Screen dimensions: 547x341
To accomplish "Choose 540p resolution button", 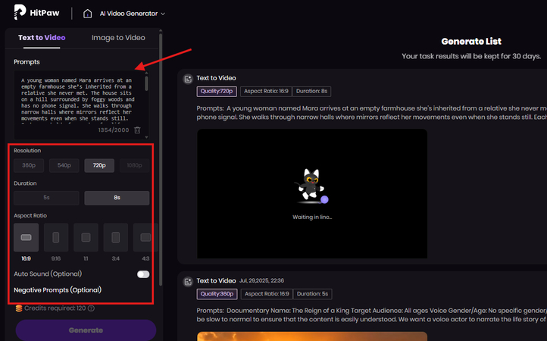I will click(x=64, y=165).
